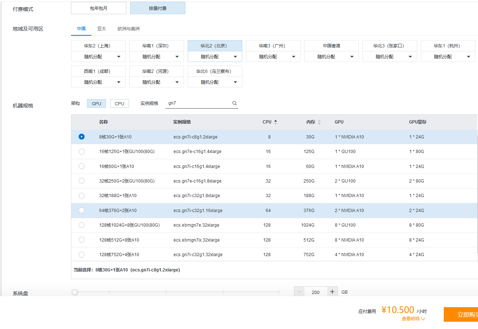Open zone dropdown under 华南1（深圳）
Image resolution: width=478 pixels, height=329 pixels.
pyautogui.click(x=157, y=56)
